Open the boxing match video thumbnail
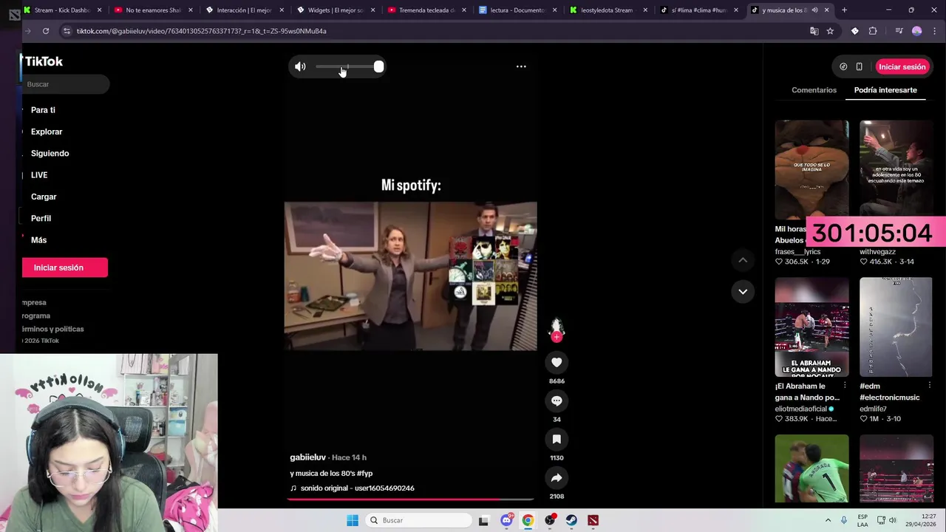 (x=811, y=327)
